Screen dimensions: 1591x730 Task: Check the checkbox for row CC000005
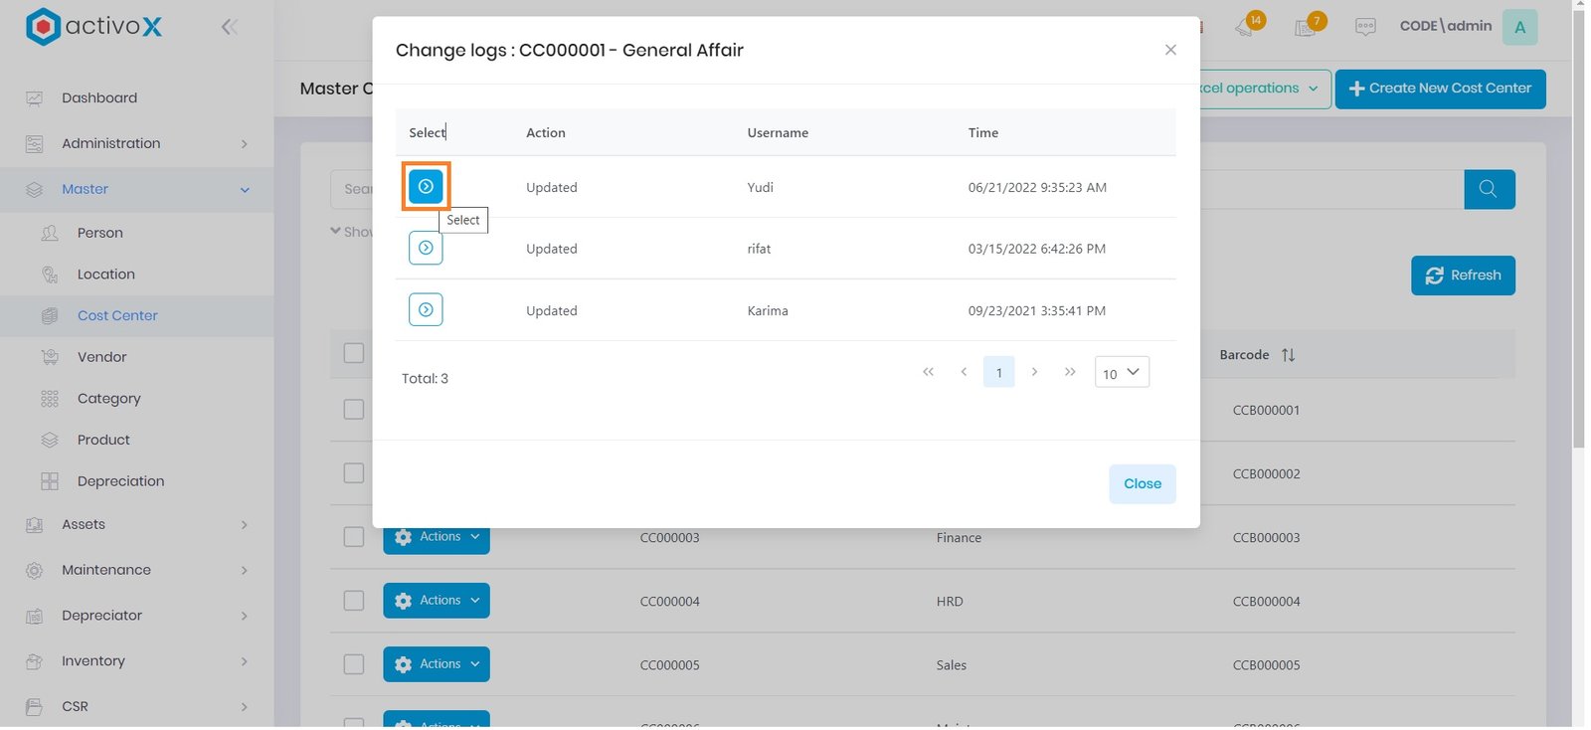354,664
